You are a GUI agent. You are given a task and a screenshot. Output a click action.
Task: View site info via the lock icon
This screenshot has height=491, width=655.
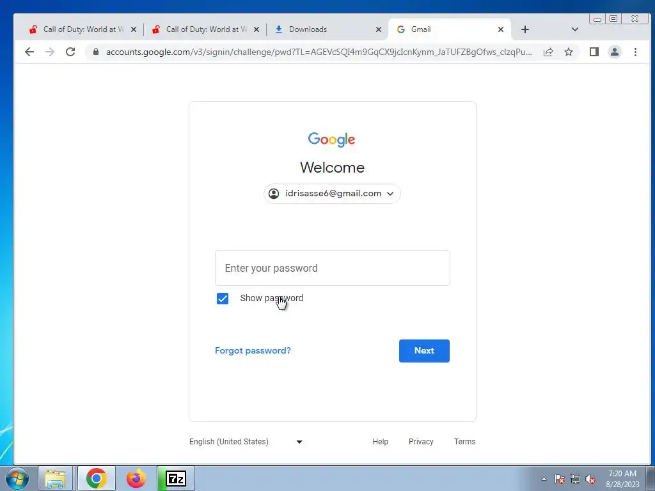tap(96, 52)
